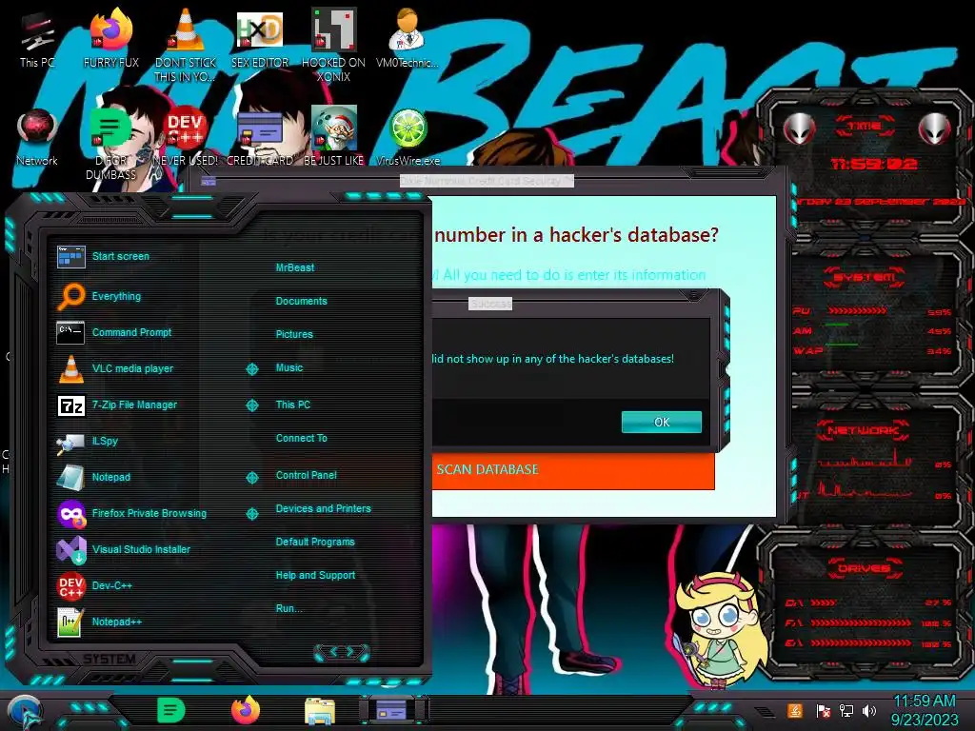The width and height of the screenshot is (975, 731).
Task: Open the Network desktop icon
Action: 37,138
